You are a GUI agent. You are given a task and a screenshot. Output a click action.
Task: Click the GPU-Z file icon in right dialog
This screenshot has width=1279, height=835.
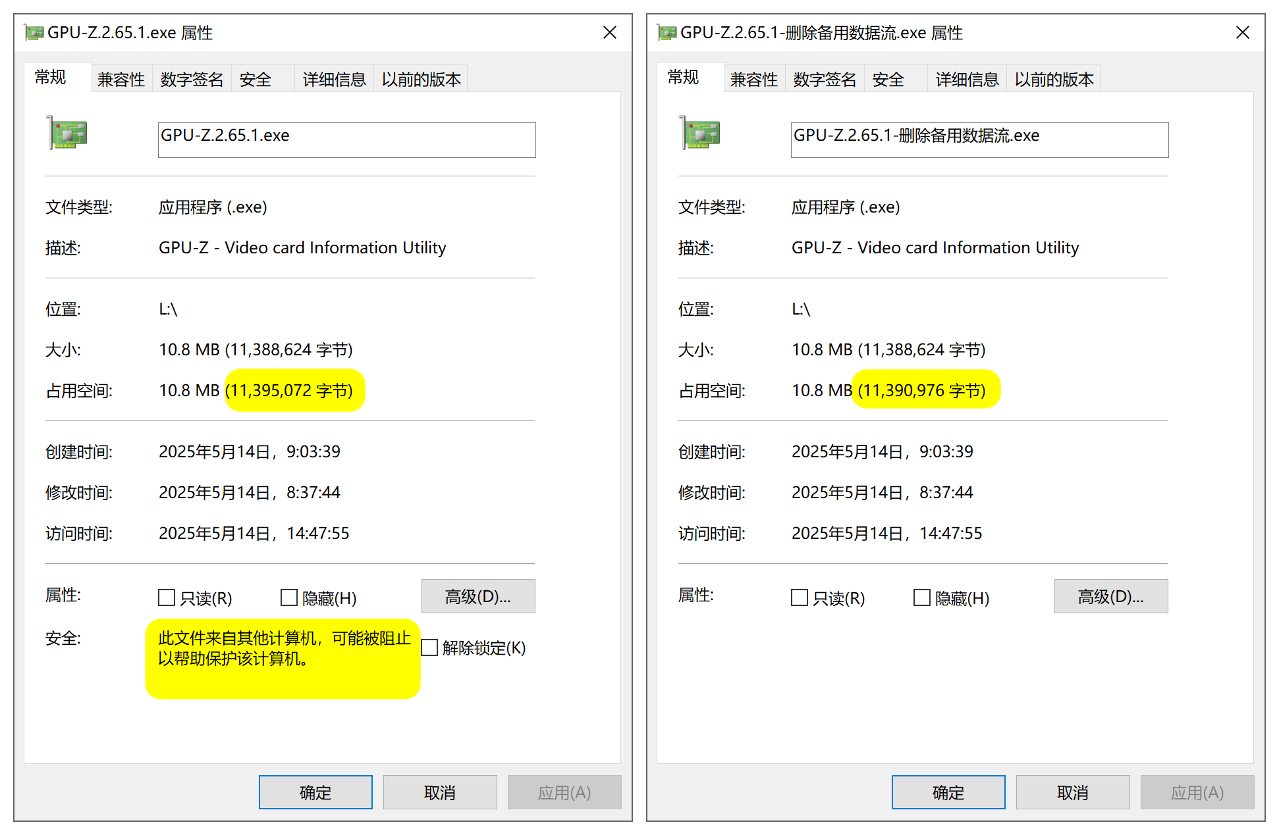699,134
